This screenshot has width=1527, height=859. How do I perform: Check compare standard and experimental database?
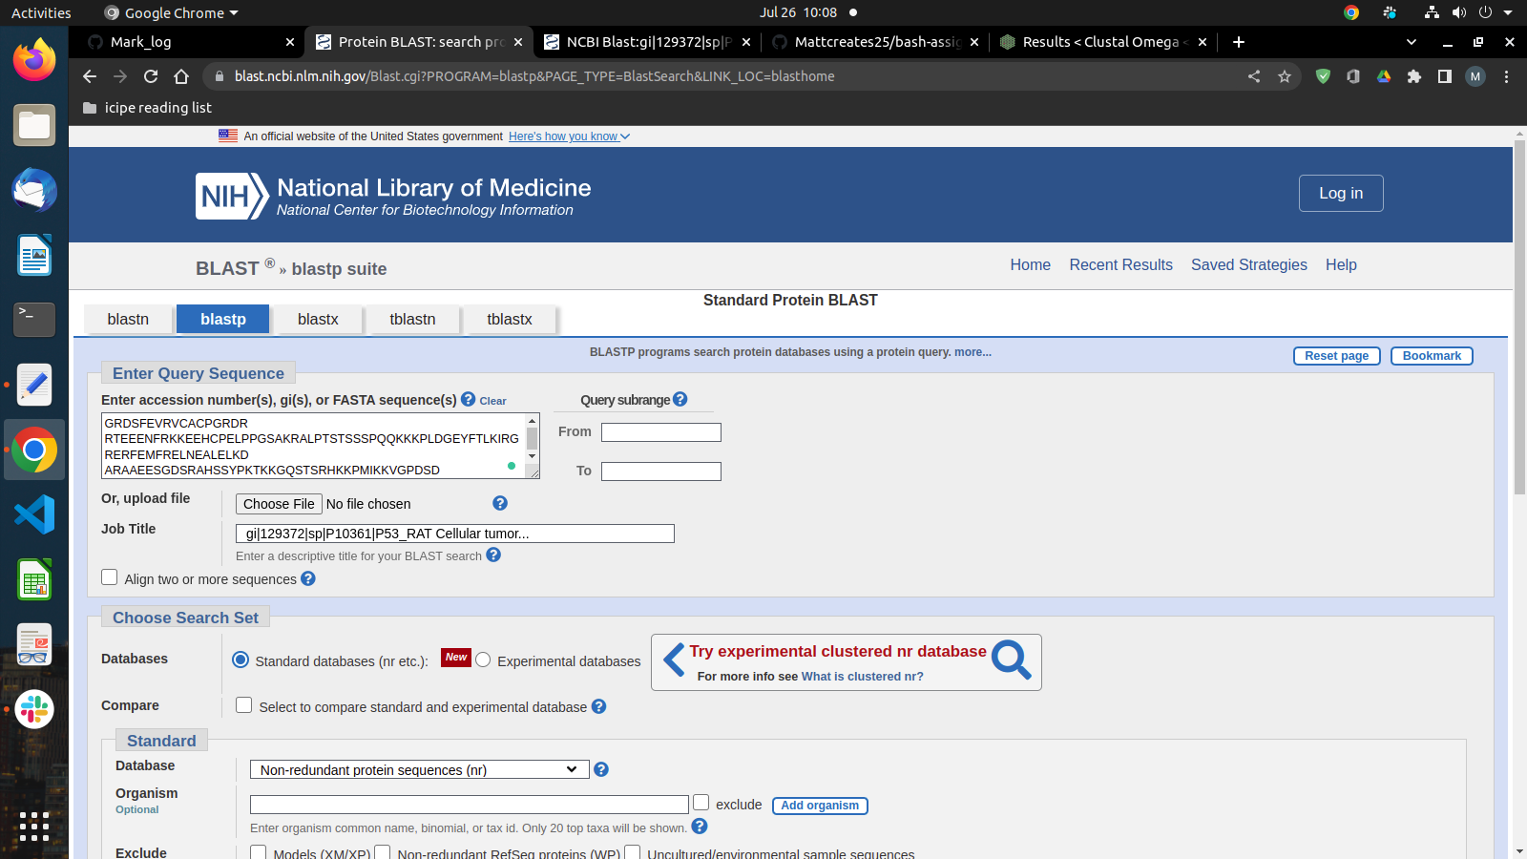coord(244,705)
